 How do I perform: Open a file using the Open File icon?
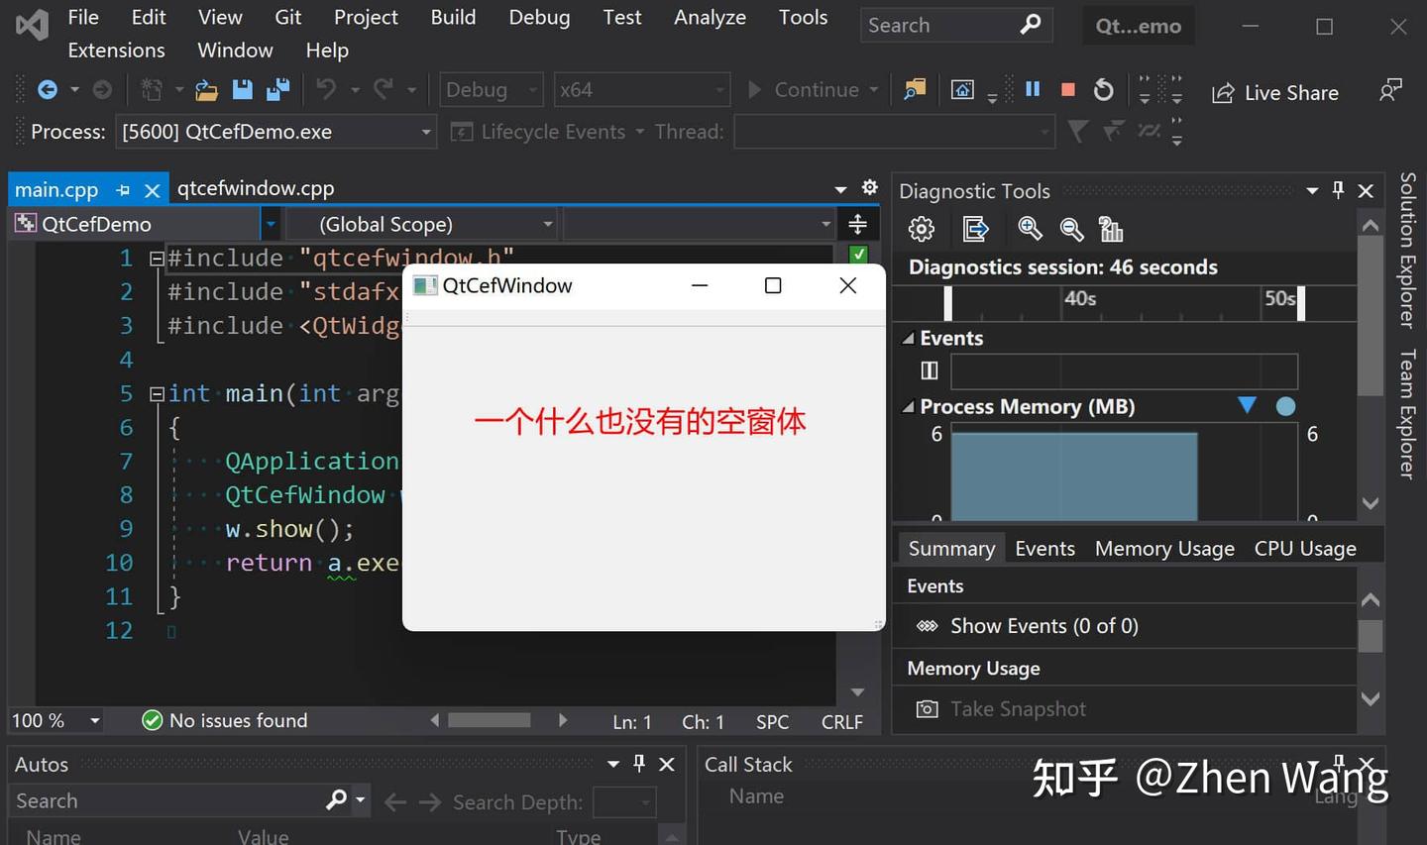coord(206,89)
